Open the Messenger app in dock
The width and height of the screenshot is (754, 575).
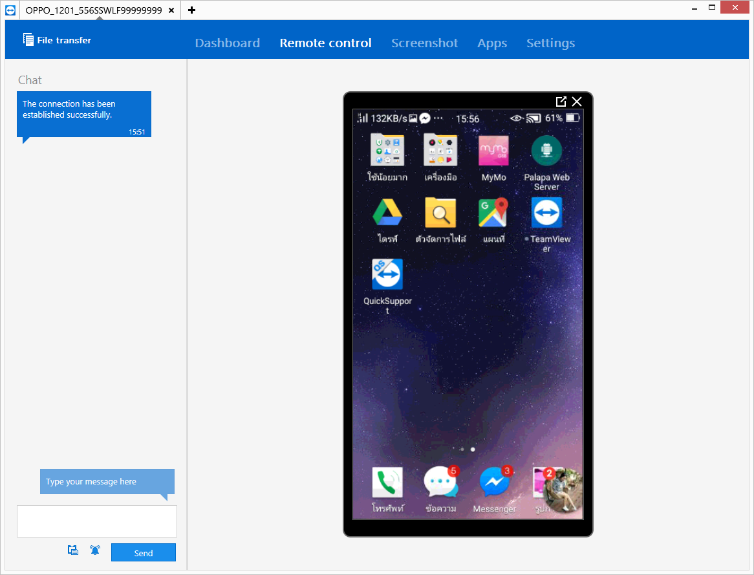495,483
